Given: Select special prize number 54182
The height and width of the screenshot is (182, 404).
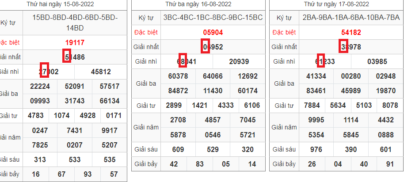Looking at the screenshot, I should [351, 32].
